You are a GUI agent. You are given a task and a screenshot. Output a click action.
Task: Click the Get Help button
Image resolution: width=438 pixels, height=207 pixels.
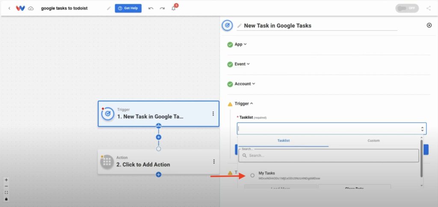point(128,9)
